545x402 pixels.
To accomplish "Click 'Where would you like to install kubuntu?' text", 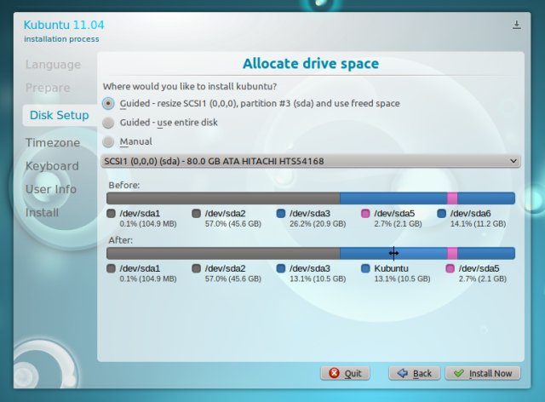I will 190,86.
